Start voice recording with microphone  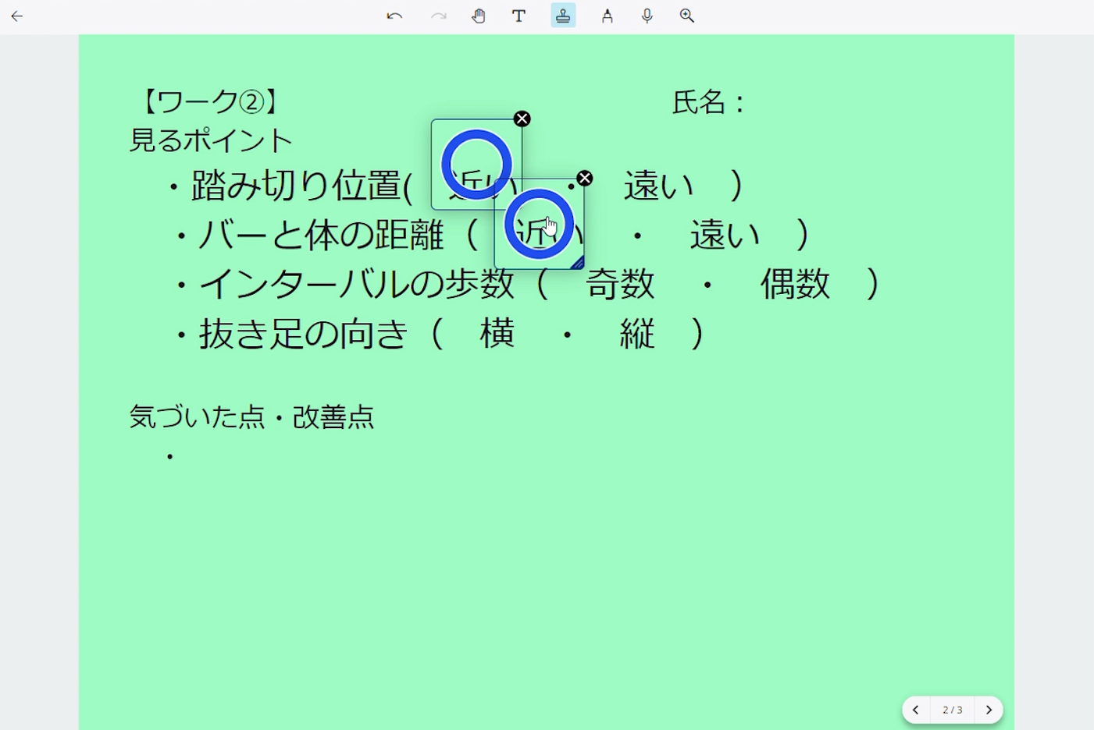click(647, 16)
